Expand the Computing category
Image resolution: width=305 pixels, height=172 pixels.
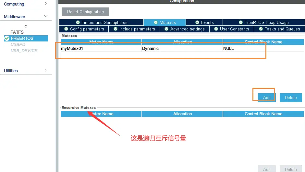[x=45, y=4]
